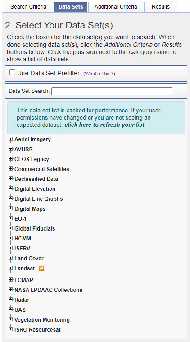Image resolution: width=190 pixels, height=342 pixels.
Task: Expand the Landsat data set tree
Action: pos(10,268)
